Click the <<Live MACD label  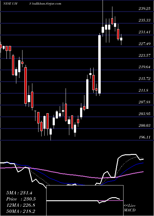(130, 208)
